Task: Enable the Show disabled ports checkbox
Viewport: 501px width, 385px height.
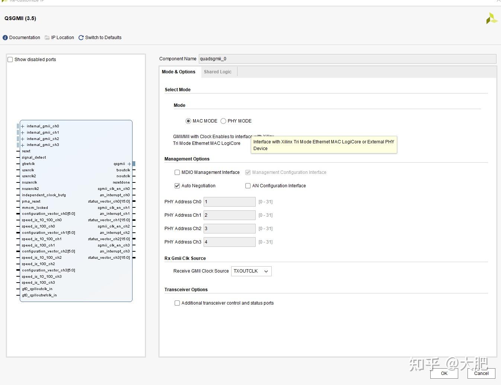Action: point(10,60)
